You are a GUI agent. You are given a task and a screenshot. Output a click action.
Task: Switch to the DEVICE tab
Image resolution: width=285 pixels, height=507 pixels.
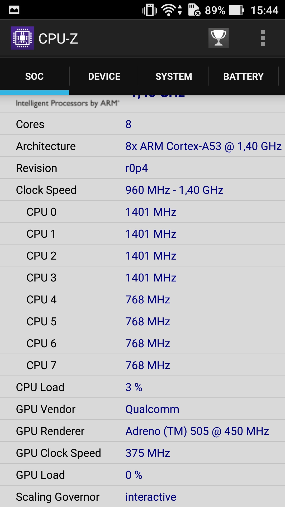click(104, 76)
